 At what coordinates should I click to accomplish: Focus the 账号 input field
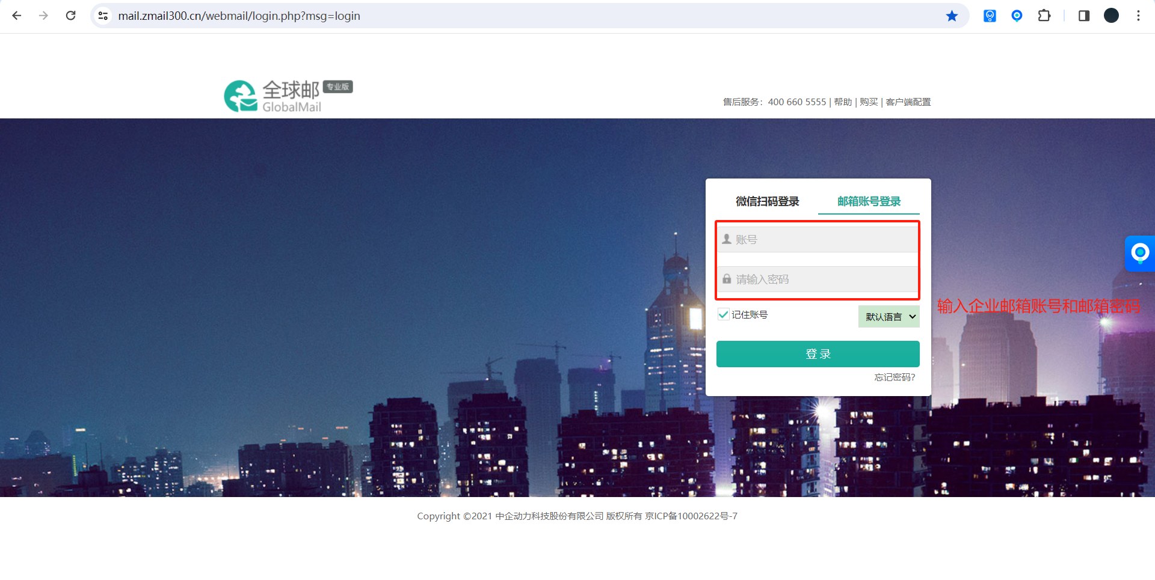(x=818, y=239)
